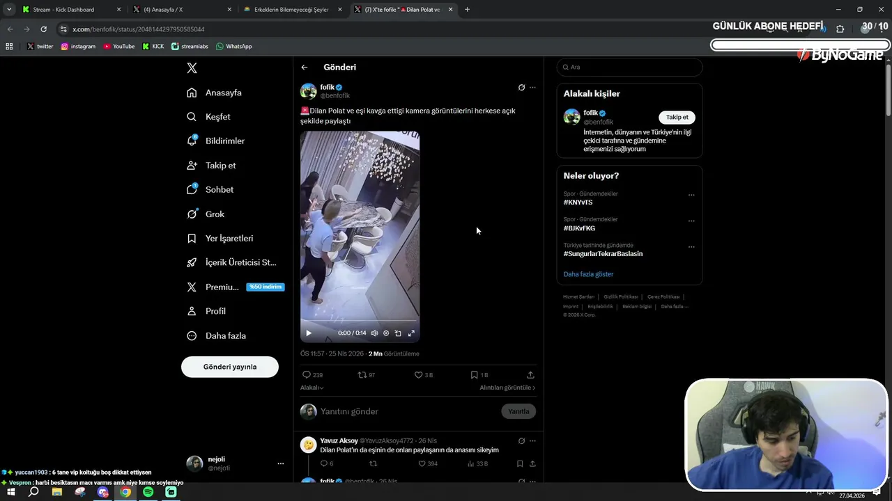Click the Ara search box
Viewport: 892px width, 501px height.
coord(629,67)
